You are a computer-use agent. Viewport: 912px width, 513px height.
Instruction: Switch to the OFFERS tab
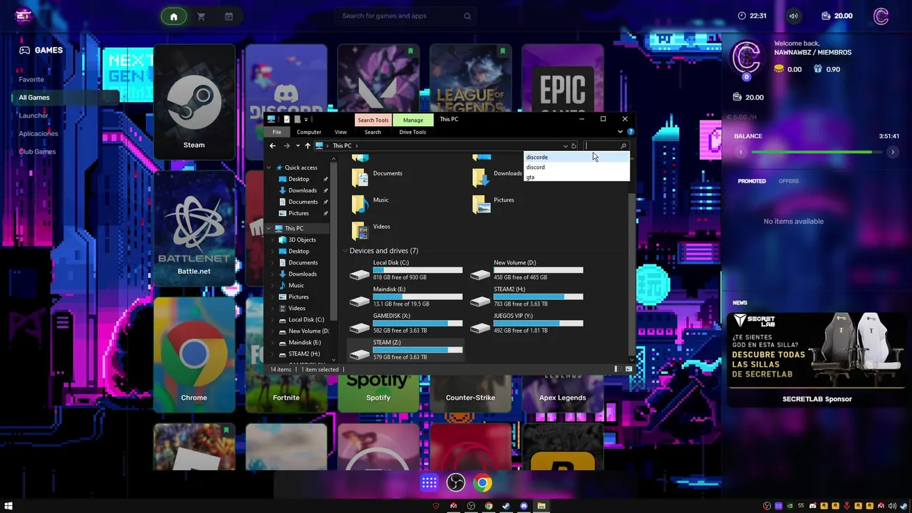point(789,181)
